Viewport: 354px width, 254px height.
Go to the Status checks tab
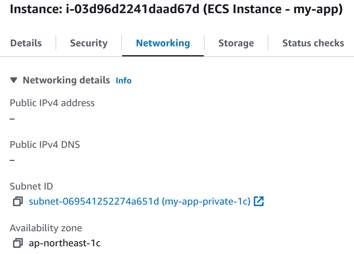pyautogui.click(x=313, y=43)
